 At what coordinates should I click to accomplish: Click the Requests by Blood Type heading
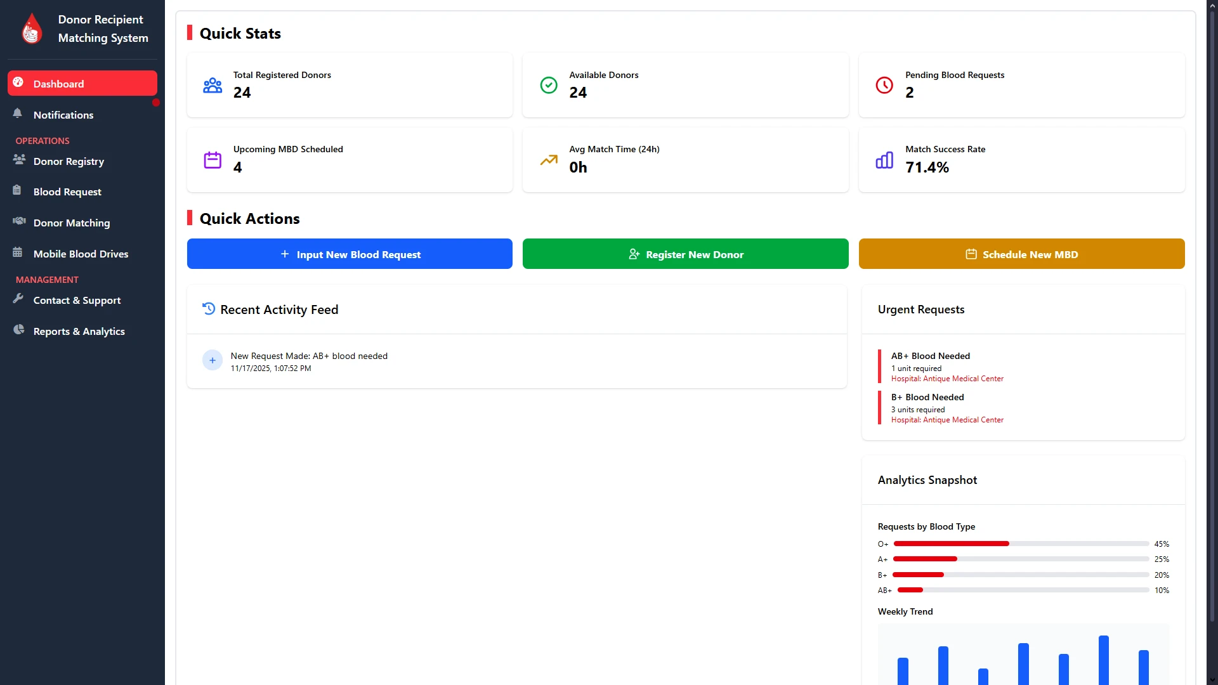click(926, 526)
